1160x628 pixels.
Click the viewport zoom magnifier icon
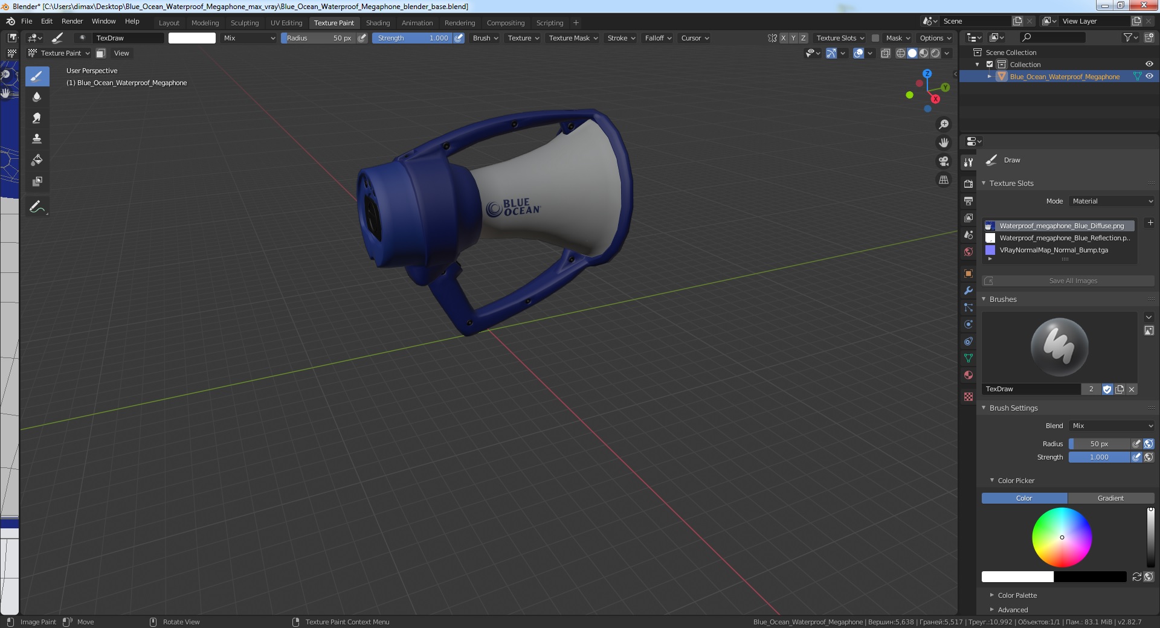(x=943, y=124)
